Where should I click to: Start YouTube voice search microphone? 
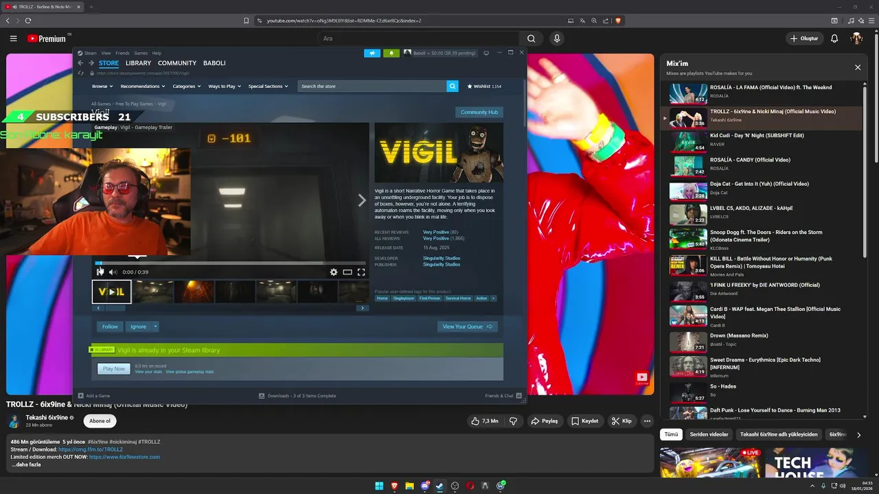tap(557, 38)
